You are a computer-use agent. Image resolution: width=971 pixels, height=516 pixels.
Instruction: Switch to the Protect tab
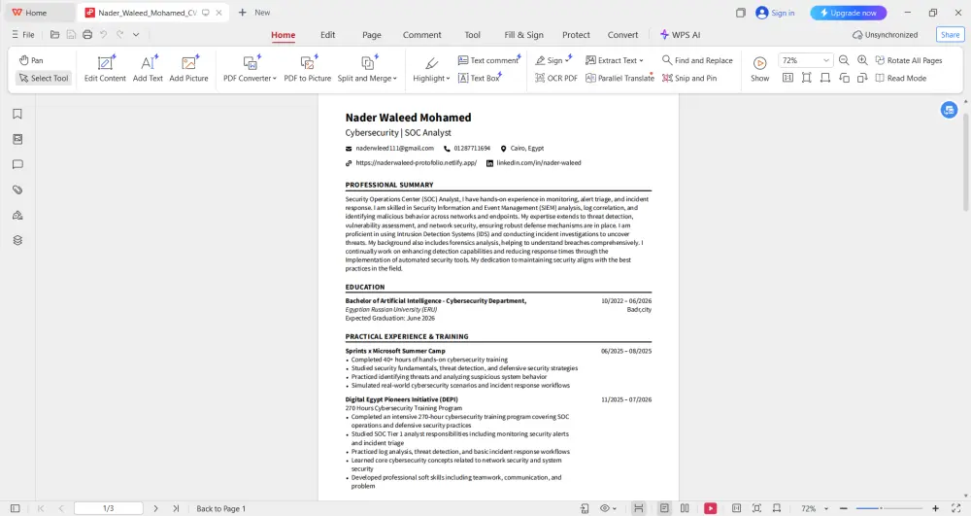point(576,35)
